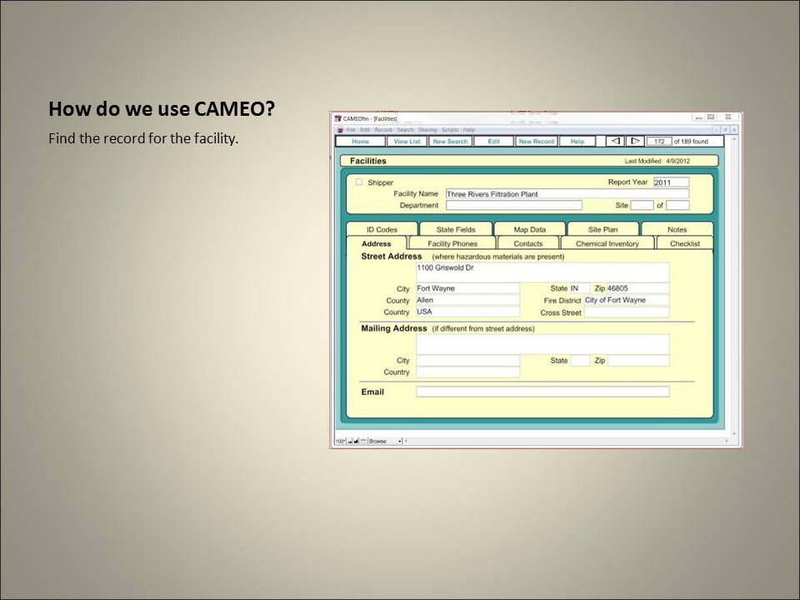
Task: Click the Edit toolbar button
Action: [493, 142]
